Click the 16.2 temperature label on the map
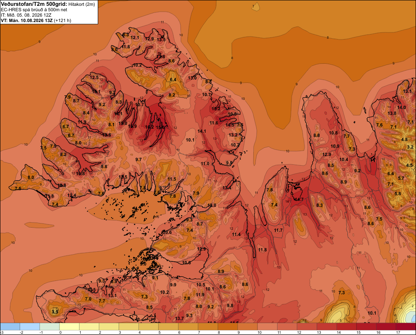 tap(149, 127)
